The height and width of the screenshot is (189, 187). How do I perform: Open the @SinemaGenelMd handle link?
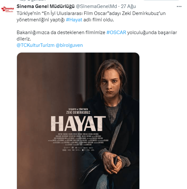(x=96, y=6)
